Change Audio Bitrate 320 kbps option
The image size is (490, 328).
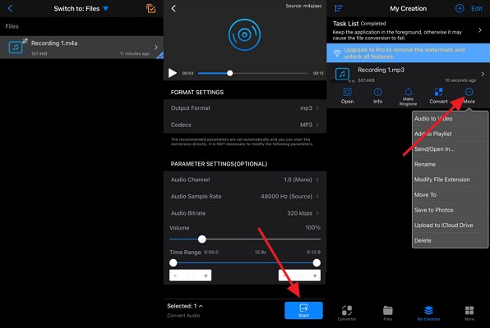point(245,213)
